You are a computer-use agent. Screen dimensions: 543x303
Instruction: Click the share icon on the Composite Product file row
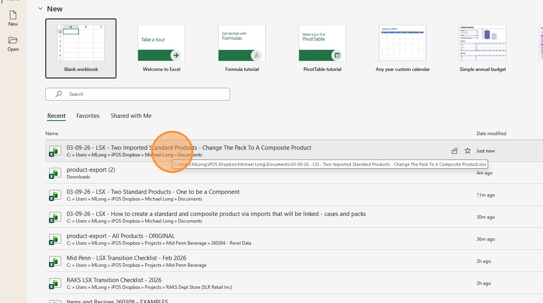click(455, 151)
